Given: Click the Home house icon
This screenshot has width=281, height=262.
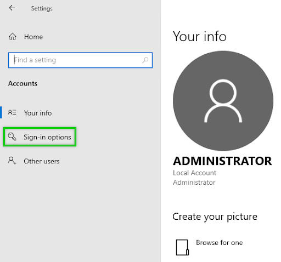Looking at the screenshot, I should 13,37.
